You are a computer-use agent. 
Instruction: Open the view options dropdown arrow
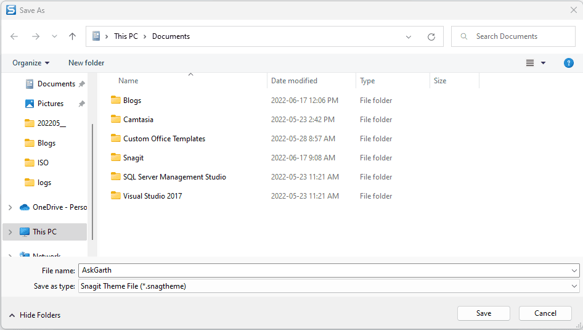[543, 63]
